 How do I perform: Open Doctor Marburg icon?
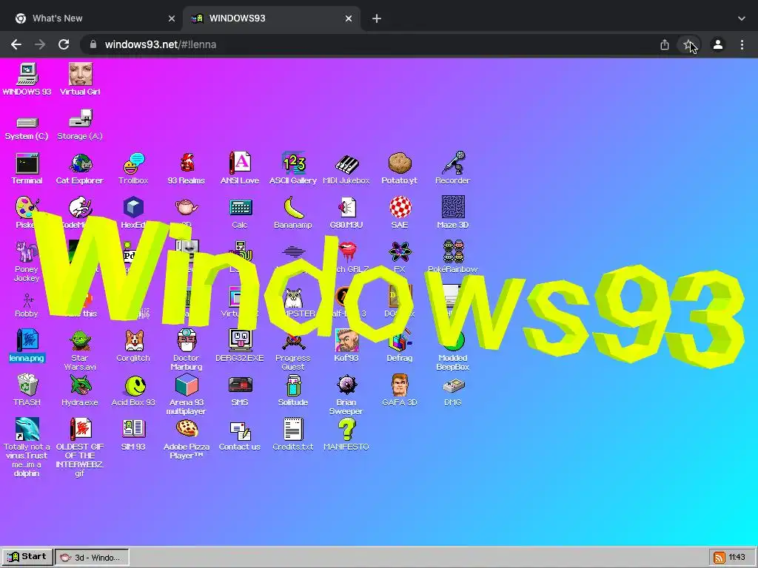(x=187, y=350)
